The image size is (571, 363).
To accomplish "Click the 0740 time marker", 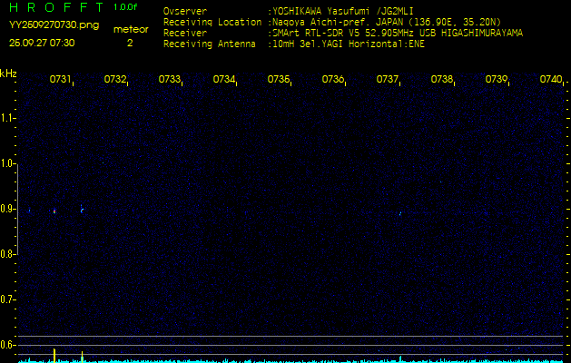I will [x=551, y=79].
